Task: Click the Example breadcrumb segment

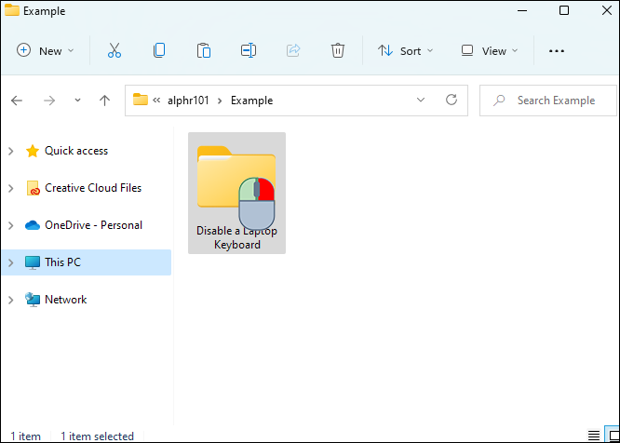Action: 252,101
